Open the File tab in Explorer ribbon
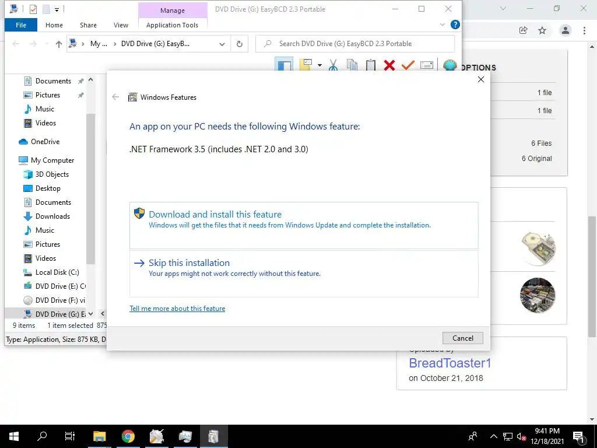The width and height of the screenshot is (597, 448). coord(21,25)
